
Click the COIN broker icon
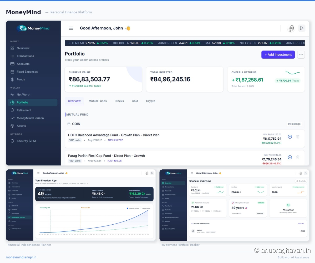click(69, 124)
